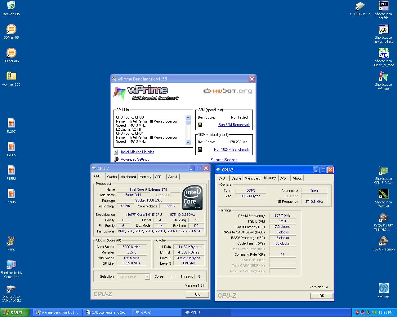Switch to Mainboard tab in right CPU-Z

coord(252,178)
